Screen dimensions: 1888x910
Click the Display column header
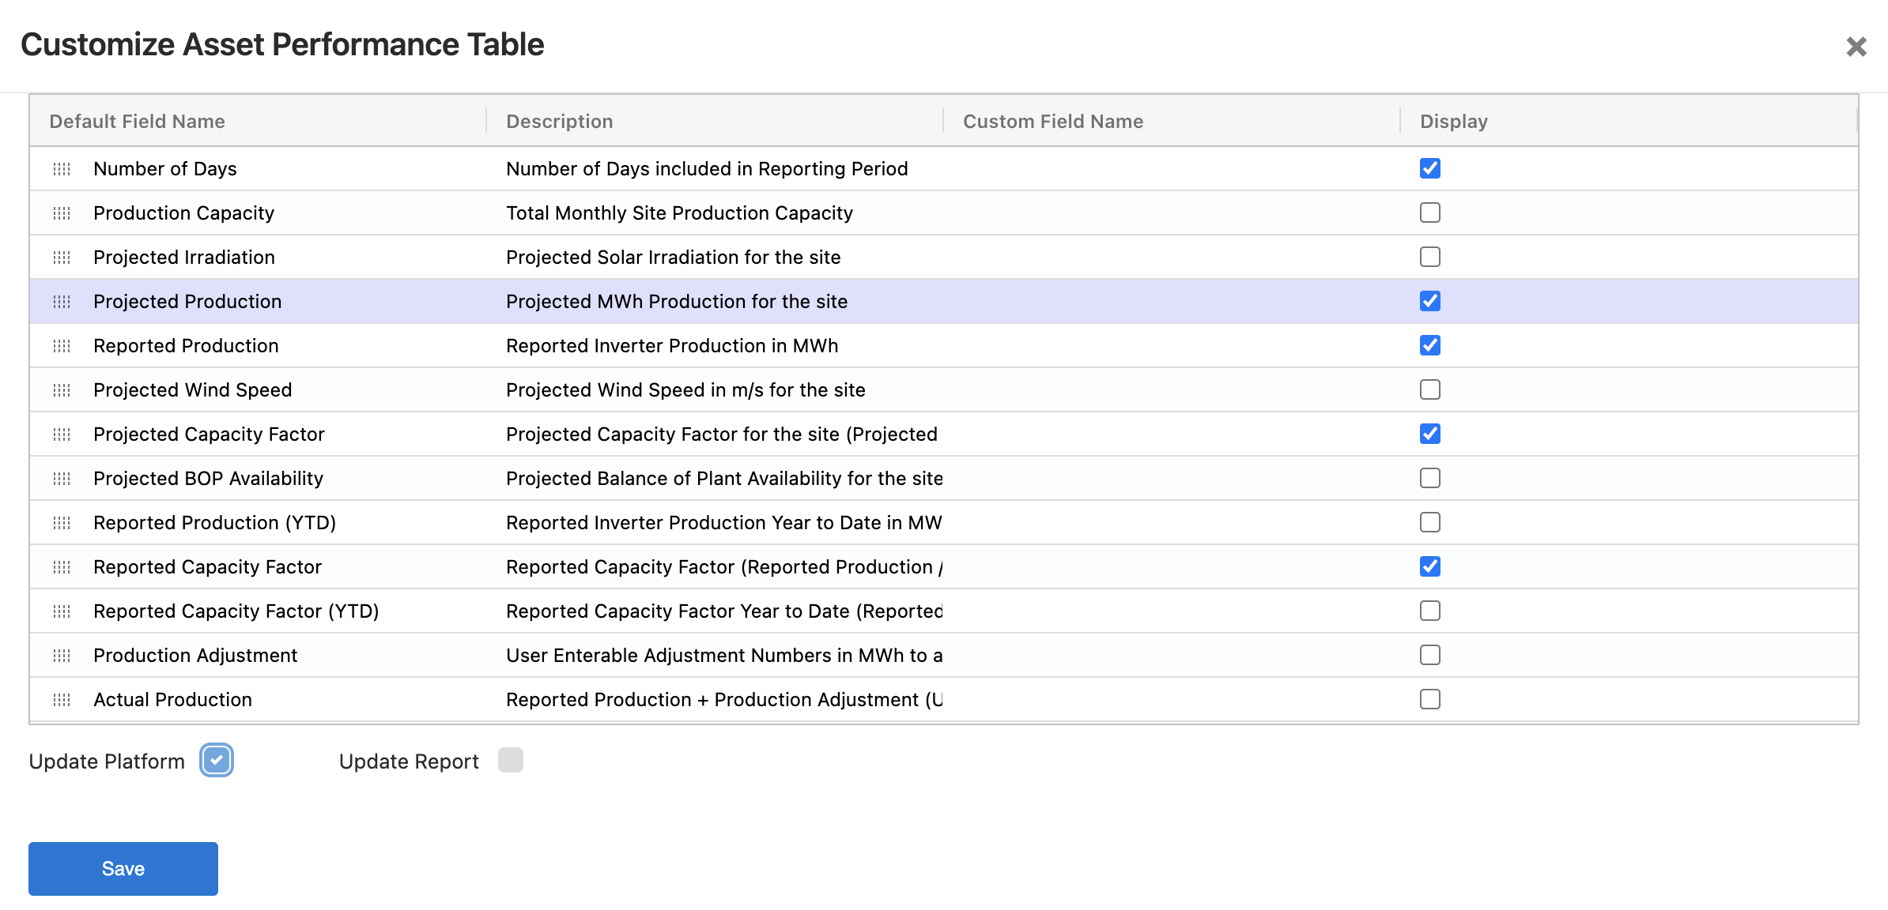(1453, 122)
